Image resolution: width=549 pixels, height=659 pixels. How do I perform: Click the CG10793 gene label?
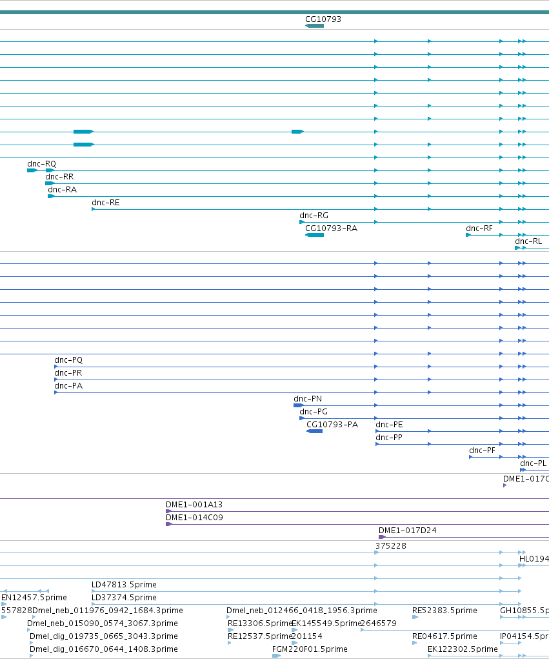(323, 19)
